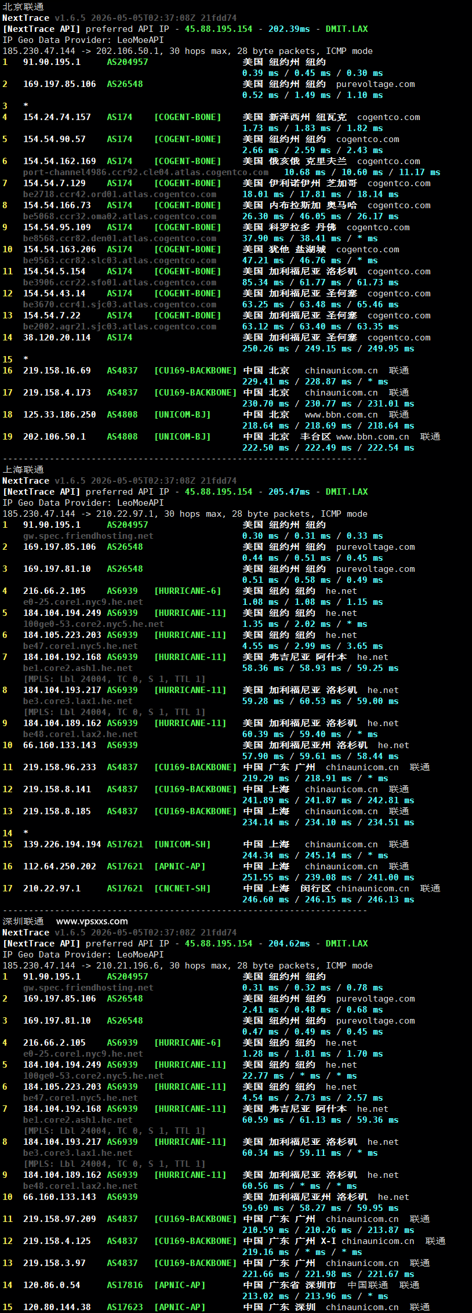This screenshot has width=472, height=1313.
Task: Click the 204.62ms API latency
Action: pyautogui.click(x=289, y=944)
